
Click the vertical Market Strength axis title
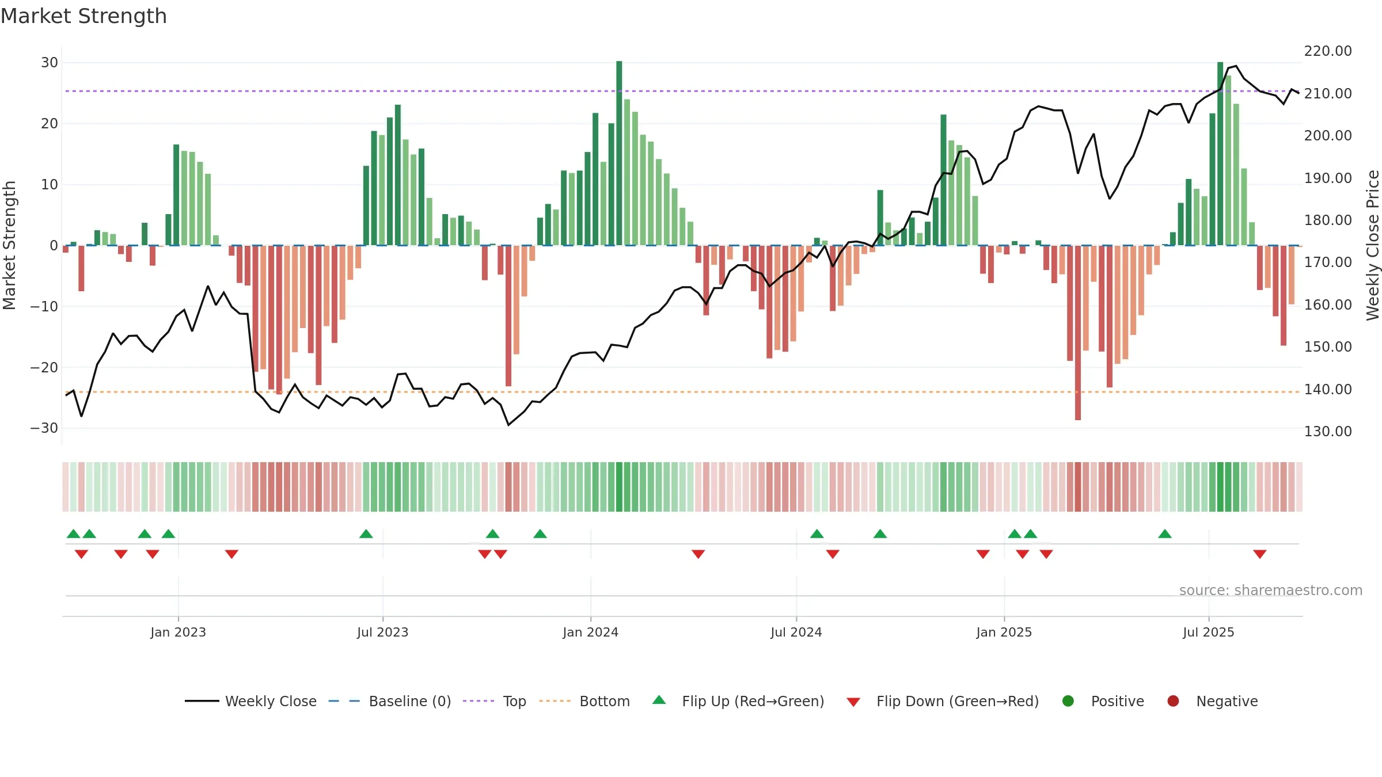pyautogui.click(x=9, y=245)
